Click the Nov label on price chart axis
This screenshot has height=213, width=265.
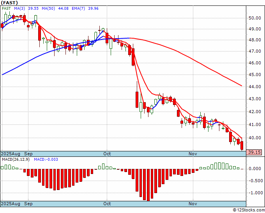(193, 154)
